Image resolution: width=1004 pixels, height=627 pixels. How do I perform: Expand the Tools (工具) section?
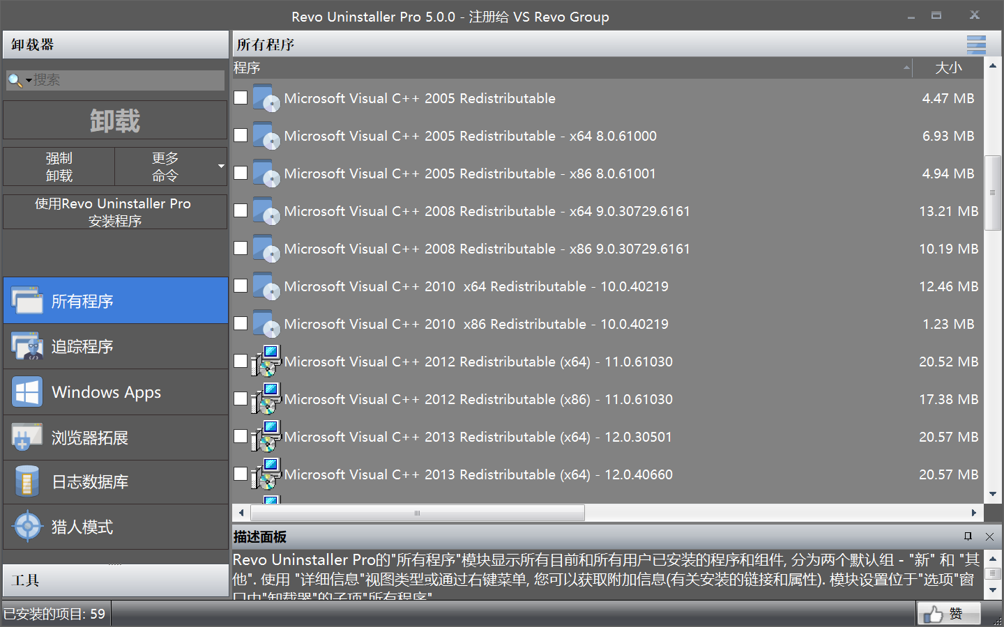point(116,580)
